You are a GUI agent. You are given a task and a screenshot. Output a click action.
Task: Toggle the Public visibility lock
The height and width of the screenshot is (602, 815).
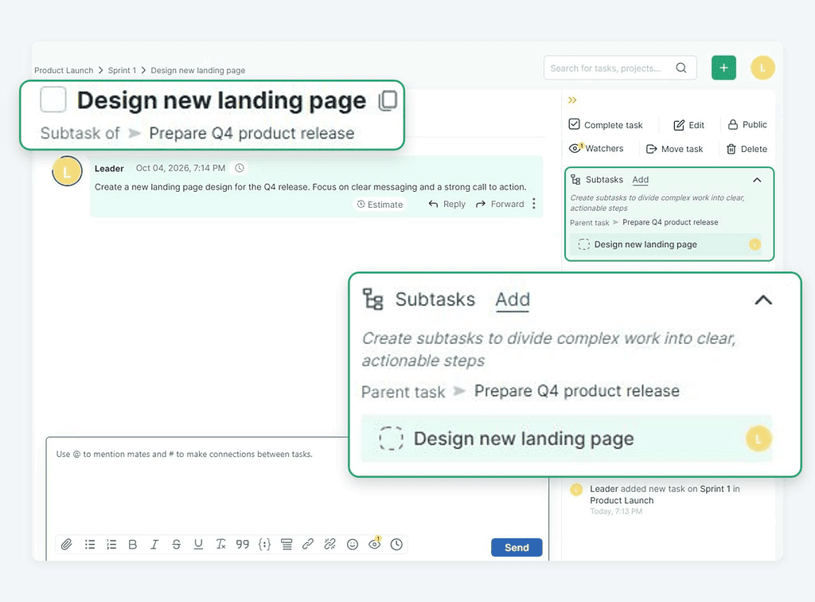[747, 125]
